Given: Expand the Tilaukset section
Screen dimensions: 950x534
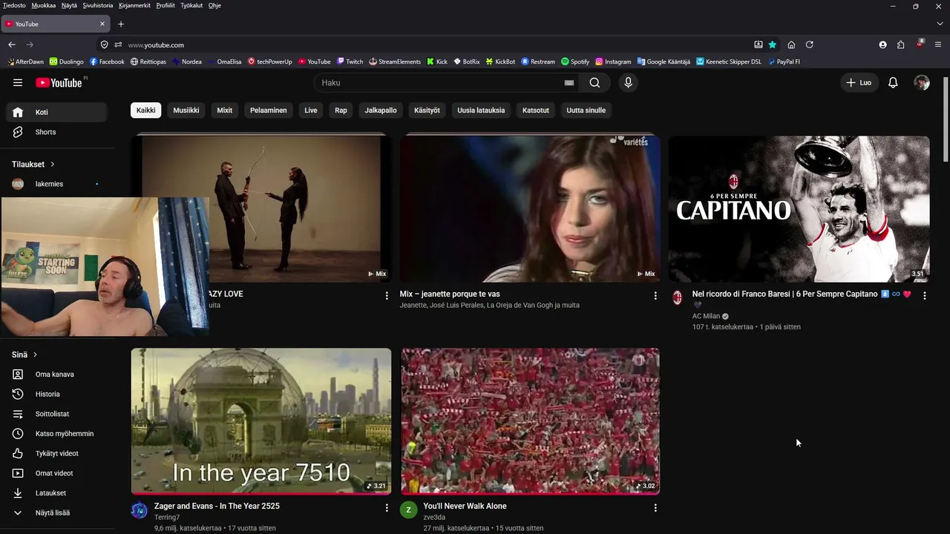Looking at the screenshot, I should point(33,164).
